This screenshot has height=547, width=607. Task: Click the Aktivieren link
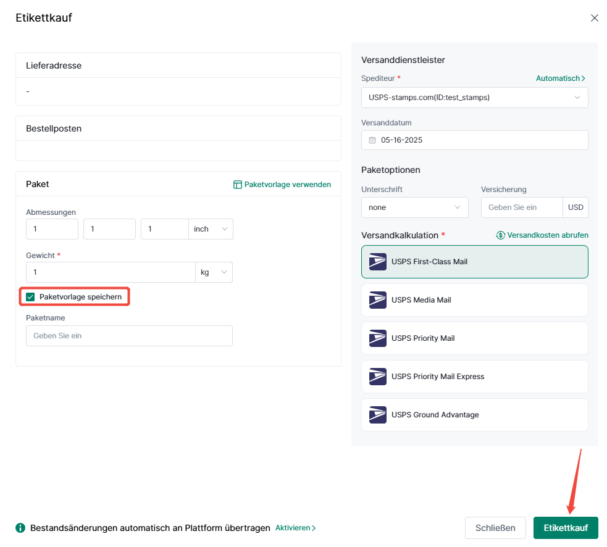295,528
